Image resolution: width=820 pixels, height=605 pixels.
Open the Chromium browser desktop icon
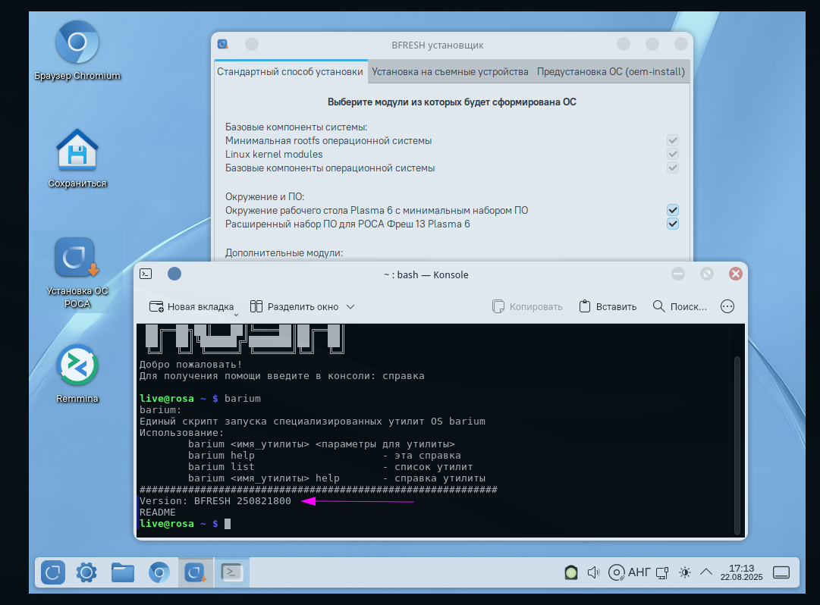coord(77,42)
